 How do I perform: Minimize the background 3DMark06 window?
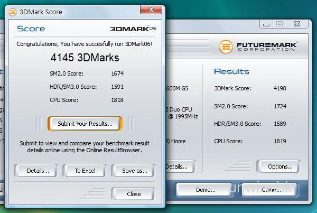click(x=266, y=24)
